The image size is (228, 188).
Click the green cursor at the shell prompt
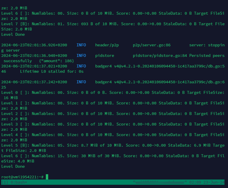(47, 177)
